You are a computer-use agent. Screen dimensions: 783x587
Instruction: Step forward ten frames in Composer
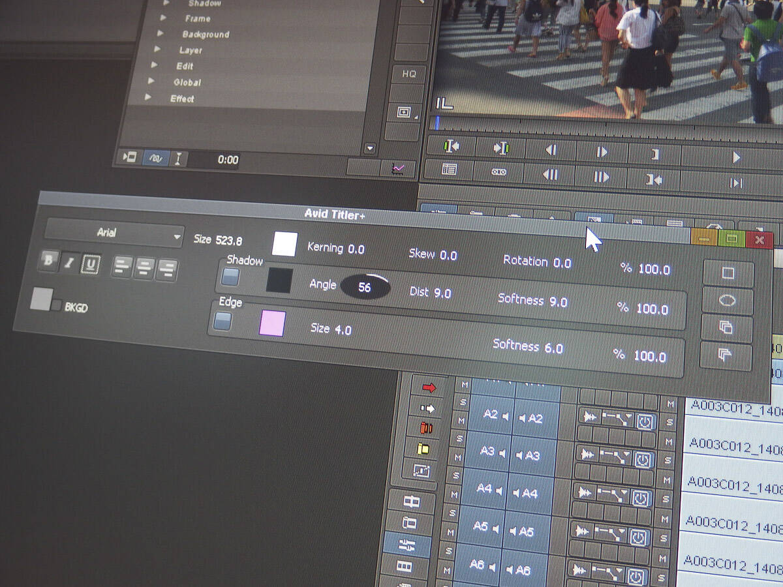point(601,177)
